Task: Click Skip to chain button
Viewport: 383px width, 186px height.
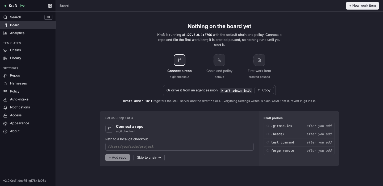Action: [149, 158]
